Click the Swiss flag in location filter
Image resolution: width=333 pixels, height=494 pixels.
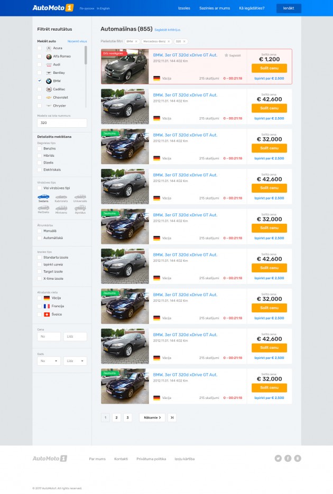point(47,314)
